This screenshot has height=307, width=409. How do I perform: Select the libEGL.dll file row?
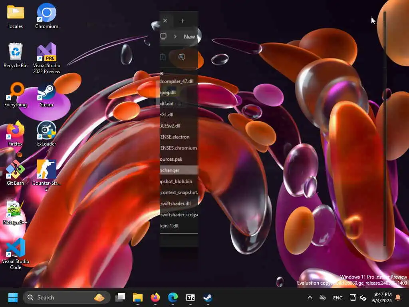click(x=179, y=115)
